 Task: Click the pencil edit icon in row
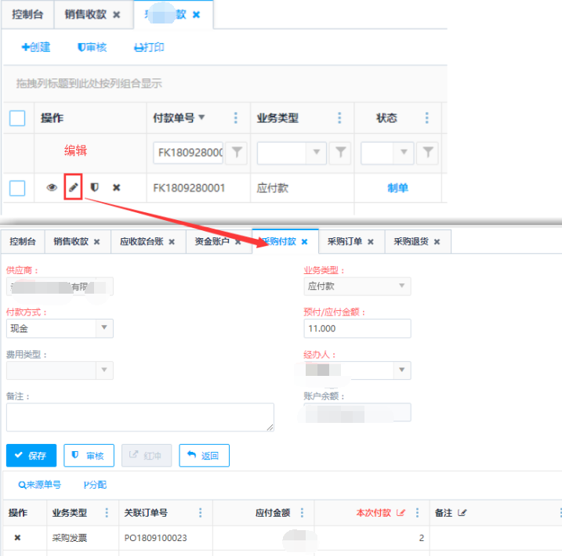[x=73, y=188]
